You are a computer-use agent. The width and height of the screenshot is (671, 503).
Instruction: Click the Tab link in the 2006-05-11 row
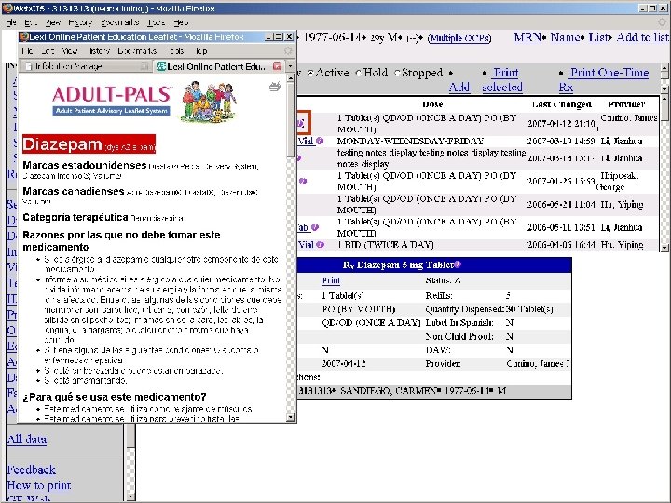[304, 227]
